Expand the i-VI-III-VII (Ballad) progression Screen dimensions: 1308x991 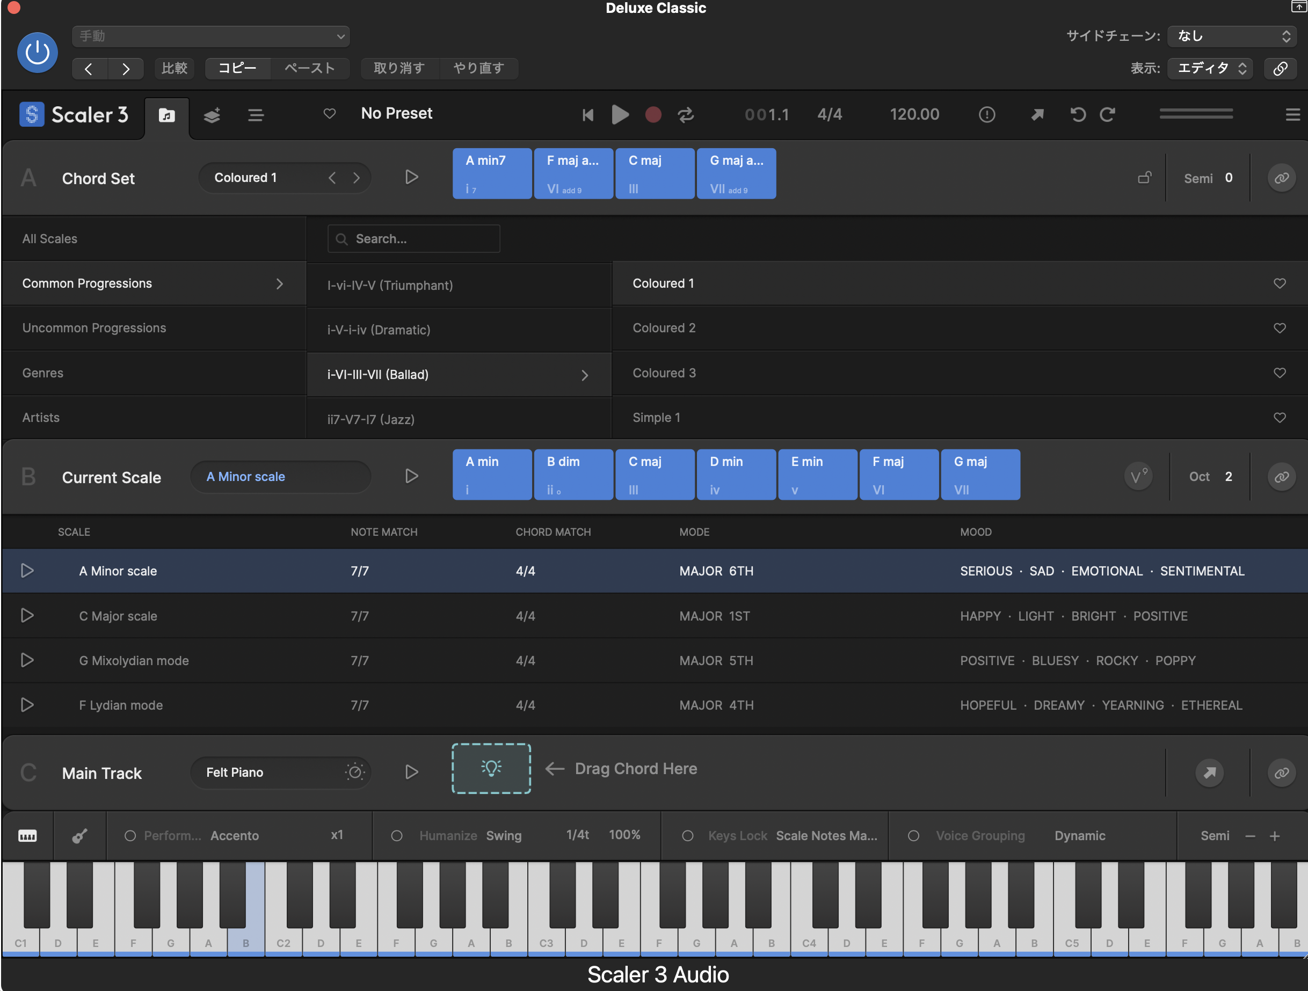(x=459, y=375)
